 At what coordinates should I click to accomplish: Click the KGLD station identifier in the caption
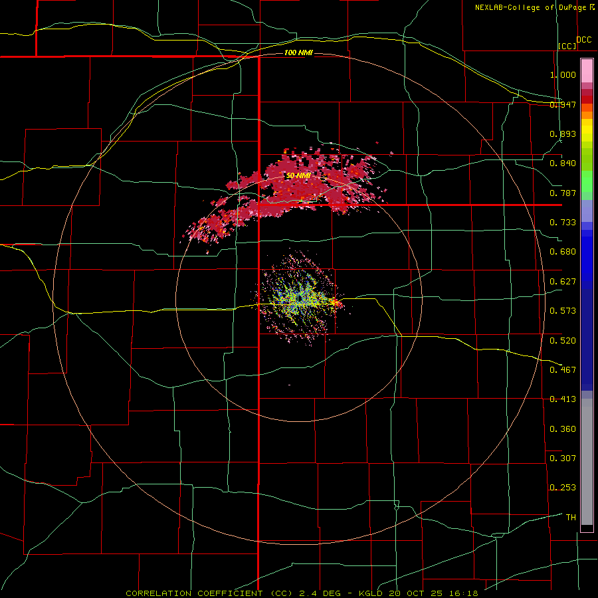click(372, 593)
